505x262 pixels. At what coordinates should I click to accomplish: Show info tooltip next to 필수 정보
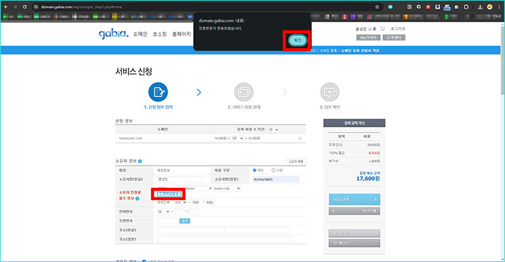[137, 199]
